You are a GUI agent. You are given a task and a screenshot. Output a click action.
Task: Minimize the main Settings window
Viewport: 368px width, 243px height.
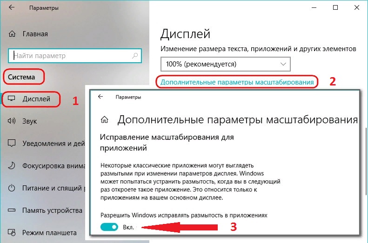click(x=314, y=7)
